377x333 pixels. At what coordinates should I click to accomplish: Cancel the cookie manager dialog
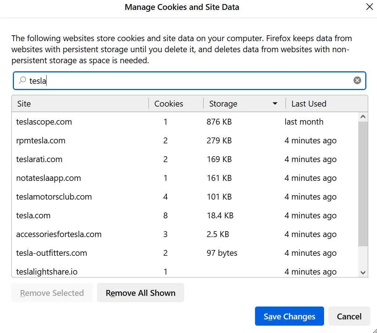[349, 316]
